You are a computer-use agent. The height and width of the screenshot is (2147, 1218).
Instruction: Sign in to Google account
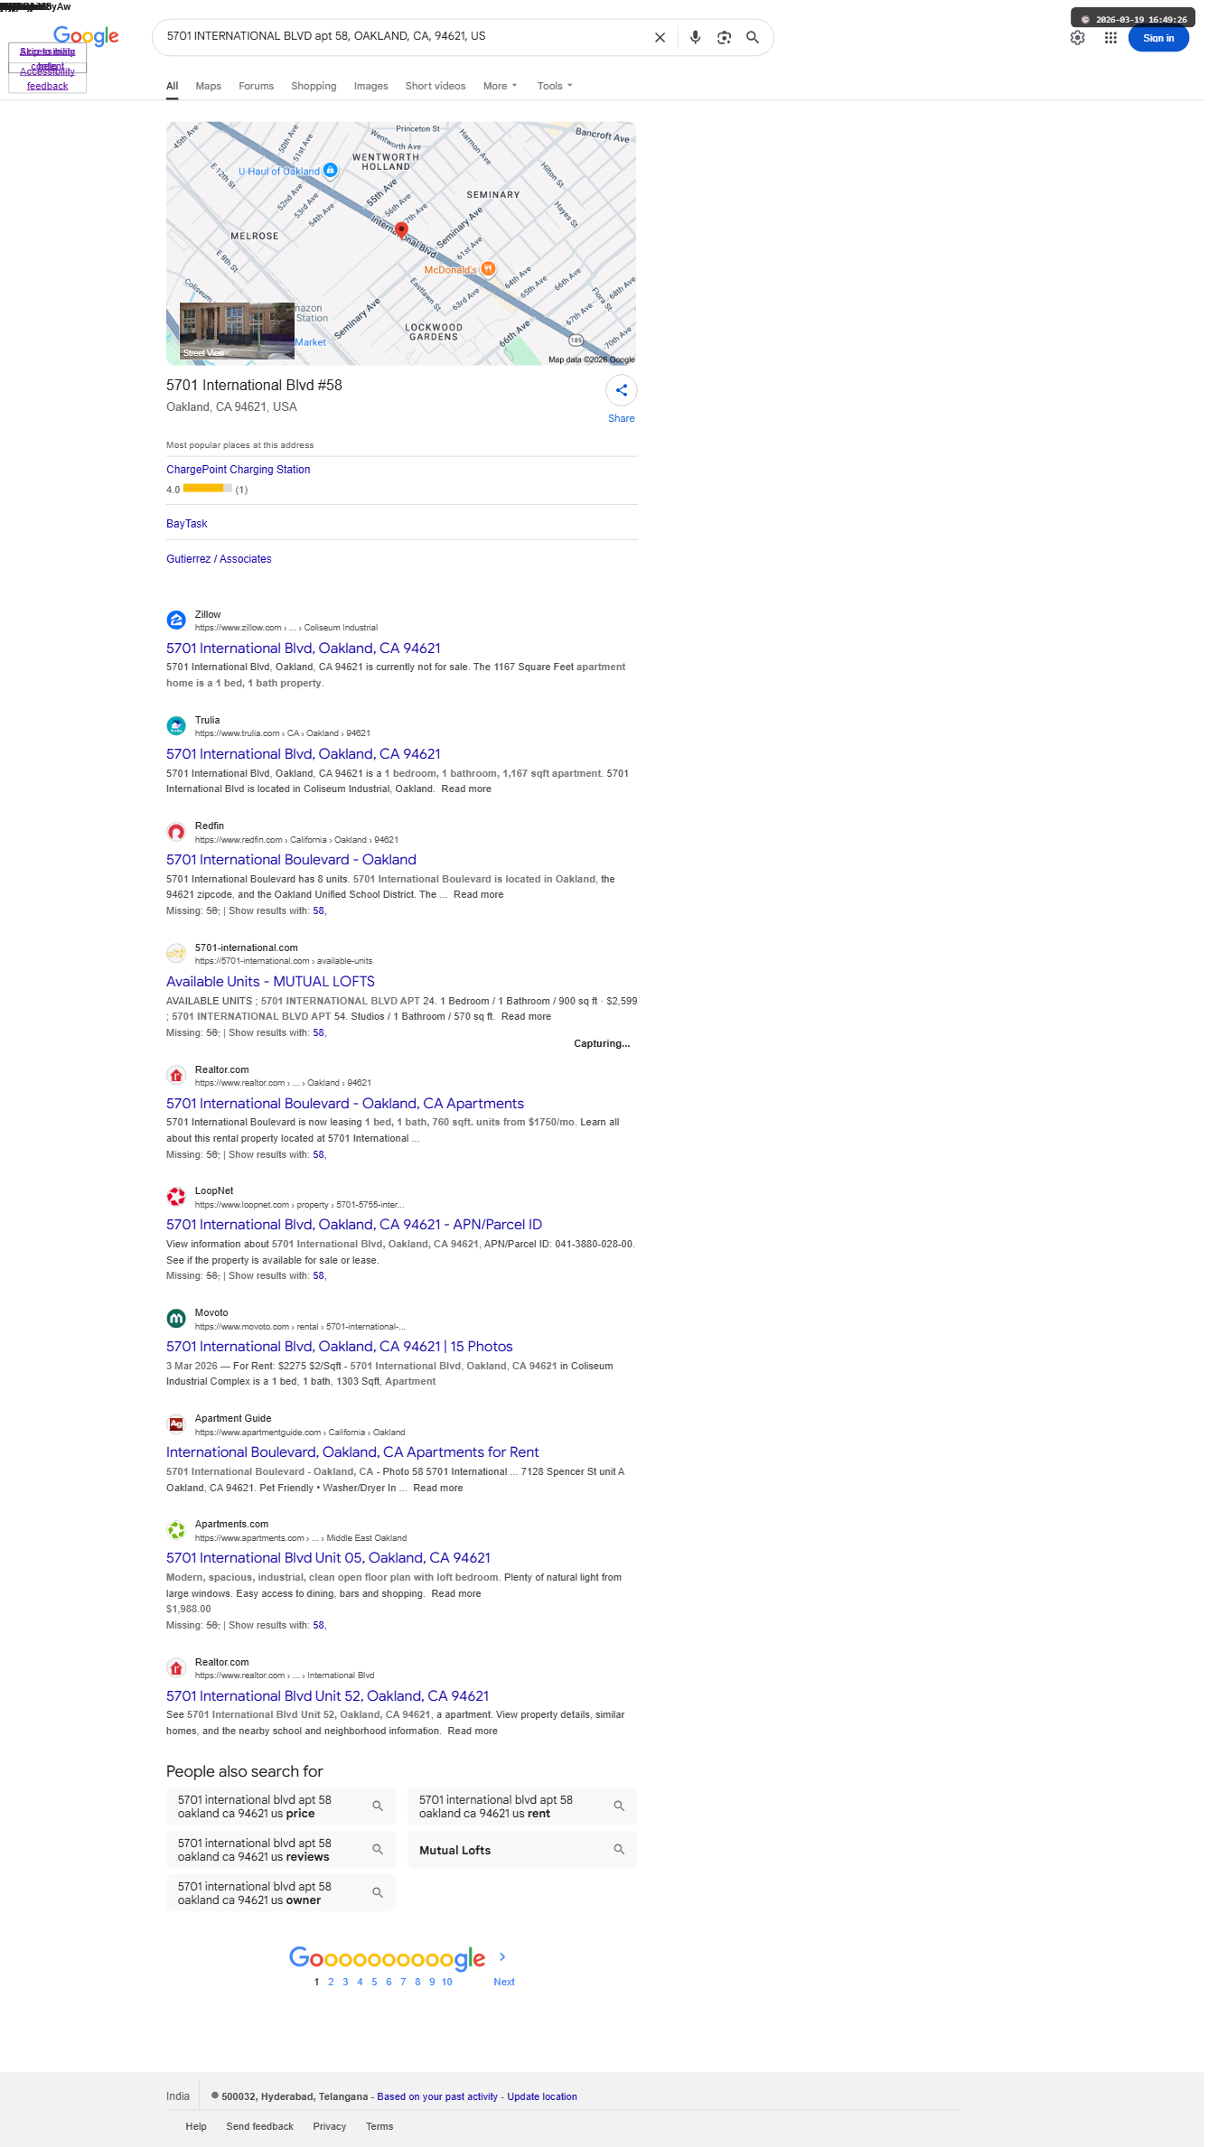pyautogui.click(x=1158, y=38)
